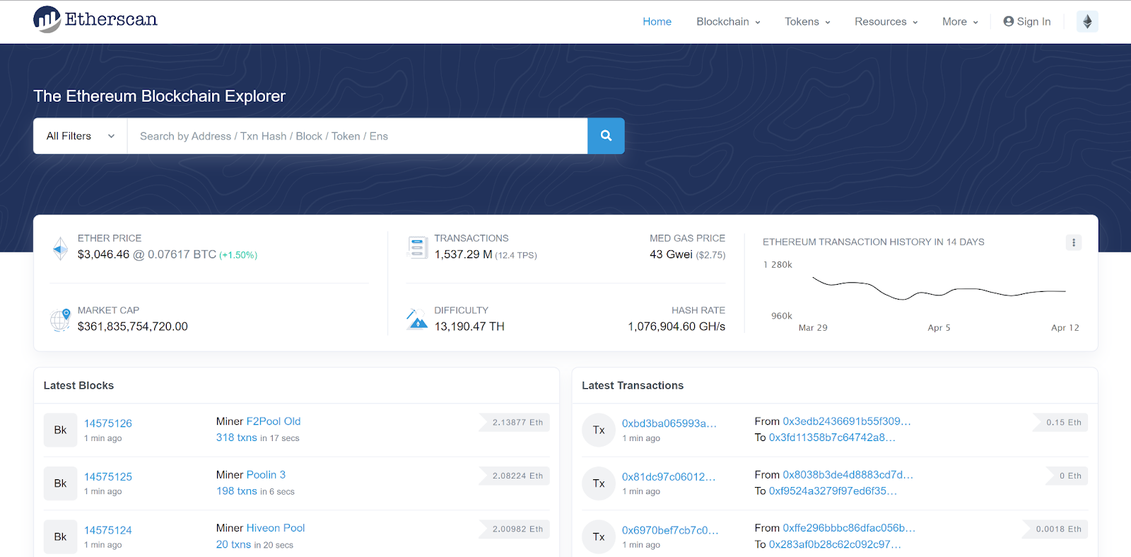The image size is (1131, 557).
Task: Expand the Tokens menu
Action: [807, 22]
